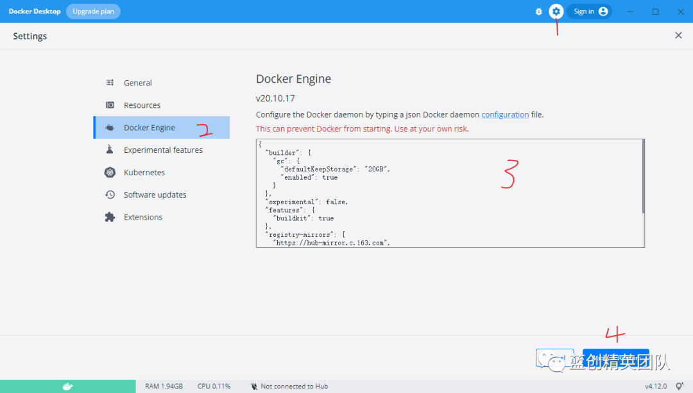This screenshot has width=693, height=393.
Task: Click the "registry-mirrors" line in editor
Action: (305, 235)
